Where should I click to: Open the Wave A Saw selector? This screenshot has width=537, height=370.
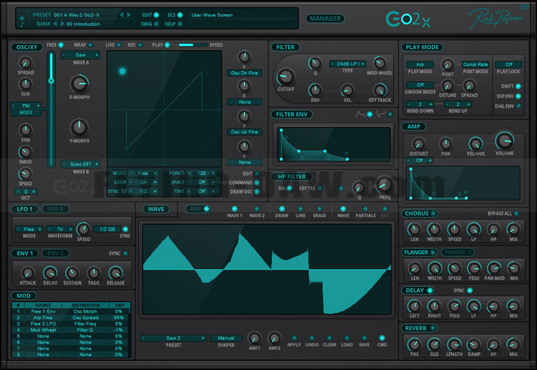click(x=80, y=55)
